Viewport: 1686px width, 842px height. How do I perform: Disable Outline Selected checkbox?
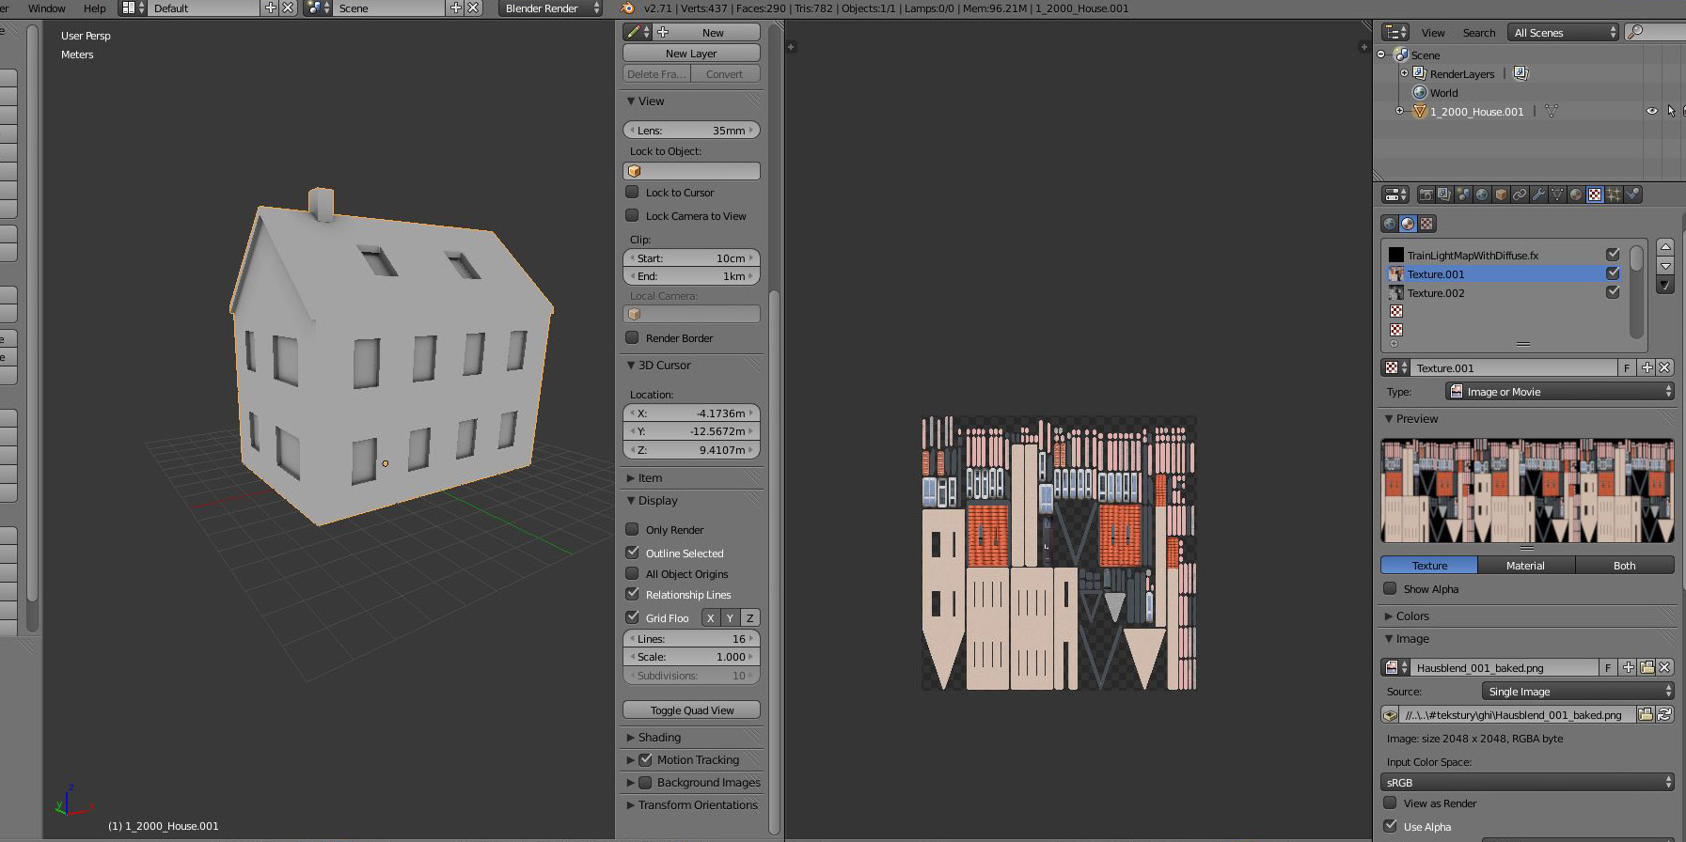click(633, 554)
